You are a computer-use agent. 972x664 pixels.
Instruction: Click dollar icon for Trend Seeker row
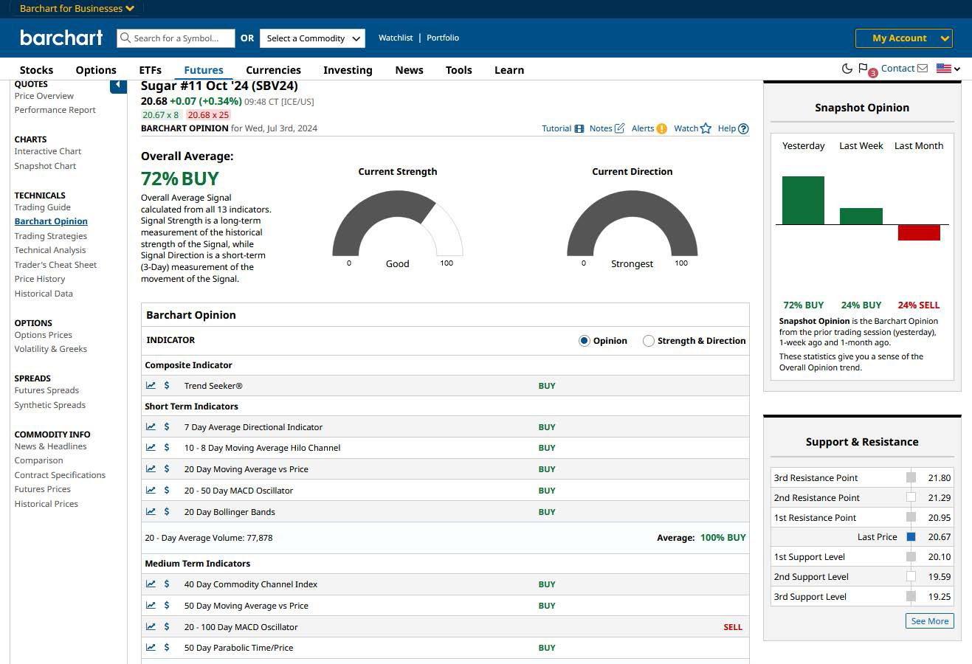coord(167,385)
